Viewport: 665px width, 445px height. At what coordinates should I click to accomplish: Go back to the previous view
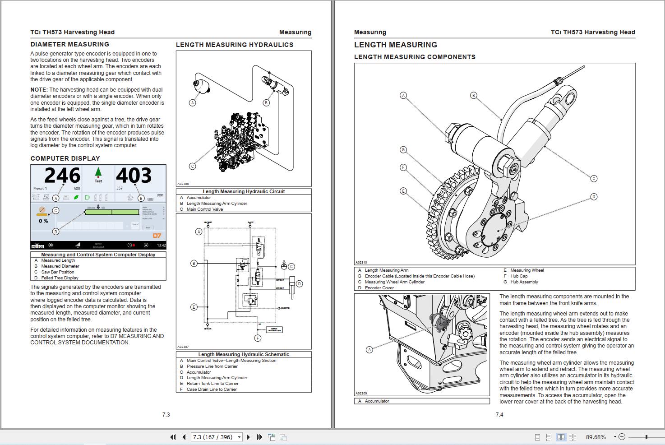[272, 437]
